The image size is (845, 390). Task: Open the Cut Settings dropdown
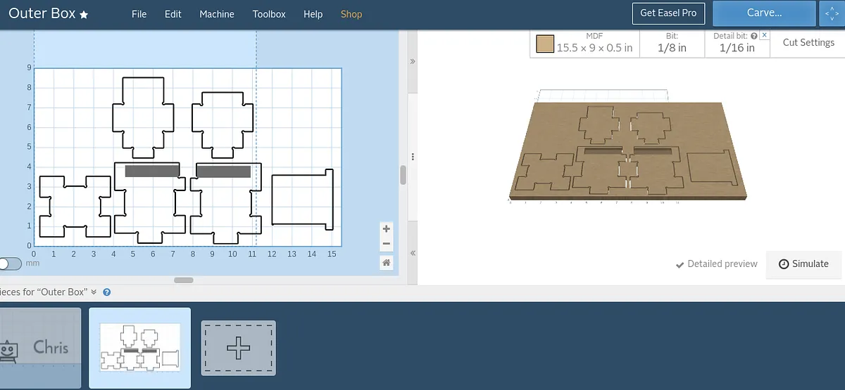(x=808, y=43)
